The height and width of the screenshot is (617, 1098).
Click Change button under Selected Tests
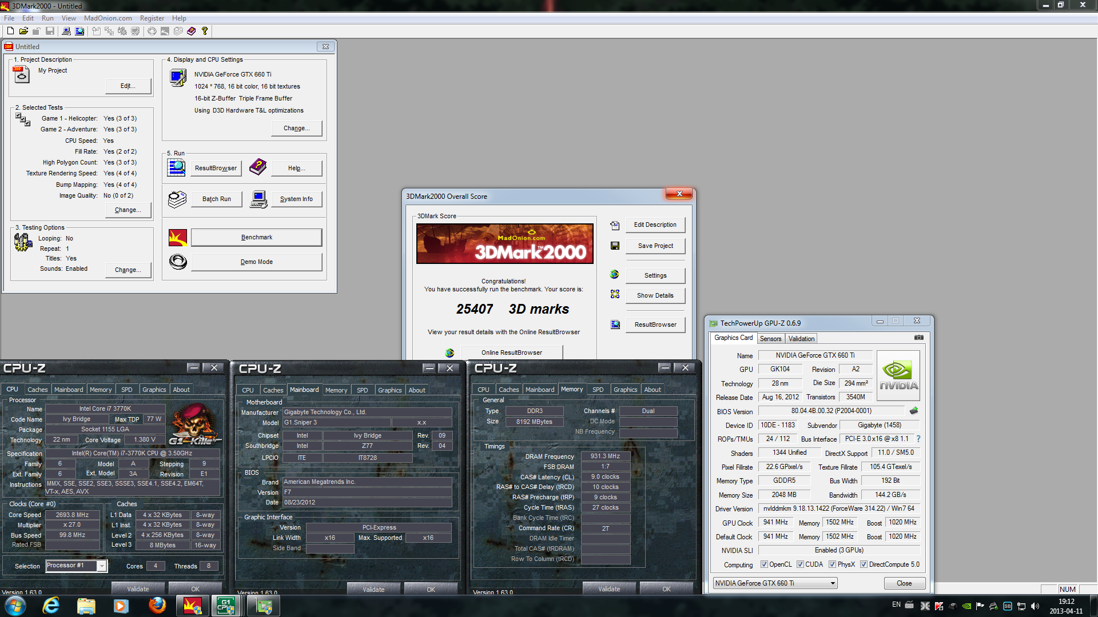pos(128,210)
